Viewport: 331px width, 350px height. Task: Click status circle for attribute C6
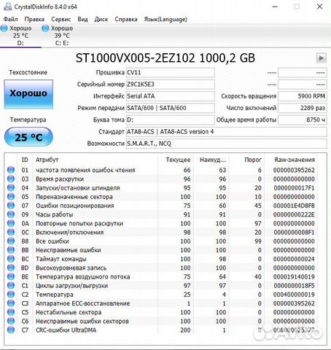[x=11, y=321]
